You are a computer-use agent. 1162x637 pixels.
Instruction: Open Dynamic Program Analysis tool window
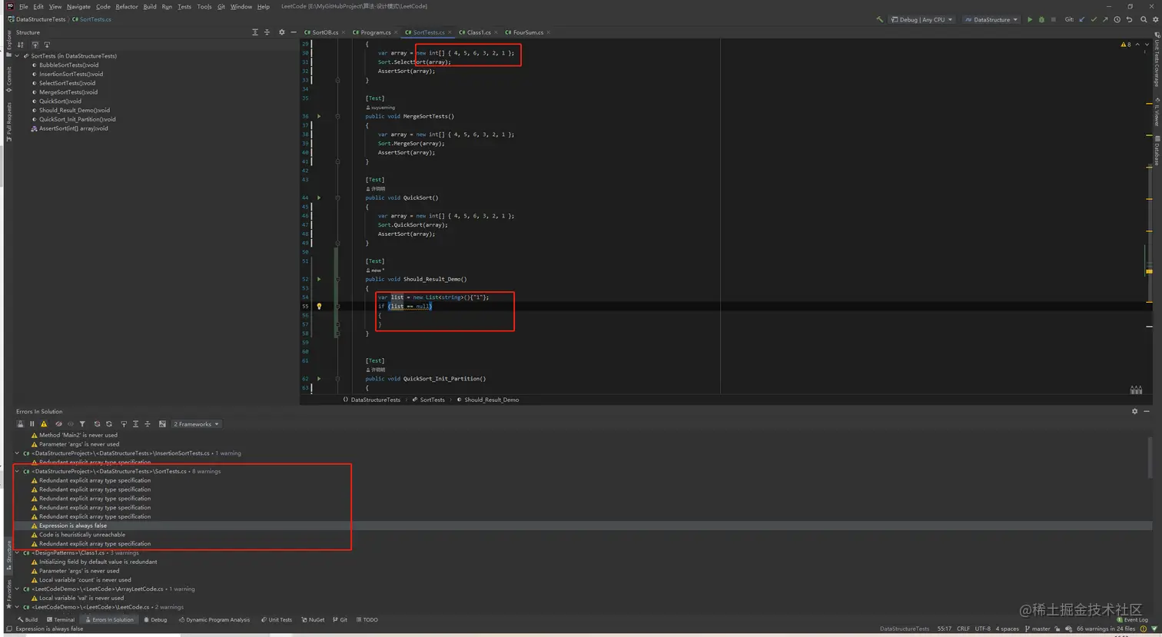214,620
